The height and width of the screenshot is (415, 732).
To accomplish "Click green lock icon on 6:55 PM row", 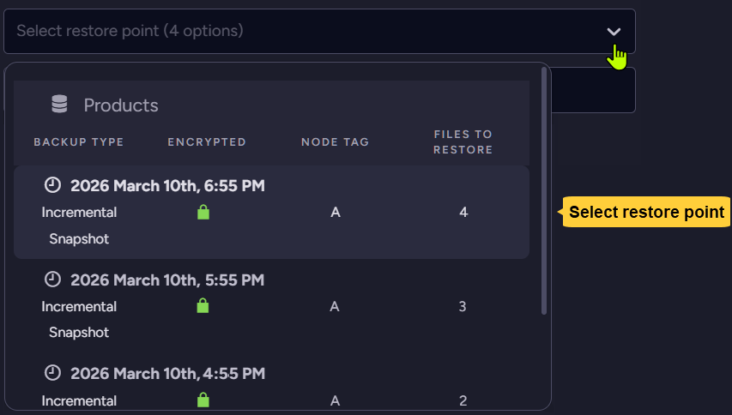I will tap(203, 212).
